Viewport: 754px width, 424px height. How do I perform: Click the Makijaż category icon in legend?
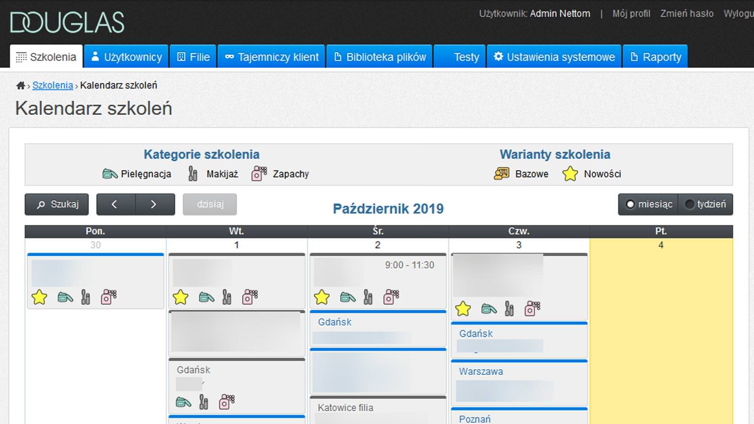coord(193,174)
